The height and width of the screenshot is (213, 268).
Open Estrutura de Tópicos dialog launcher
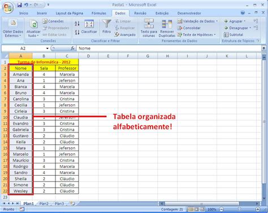258,41
